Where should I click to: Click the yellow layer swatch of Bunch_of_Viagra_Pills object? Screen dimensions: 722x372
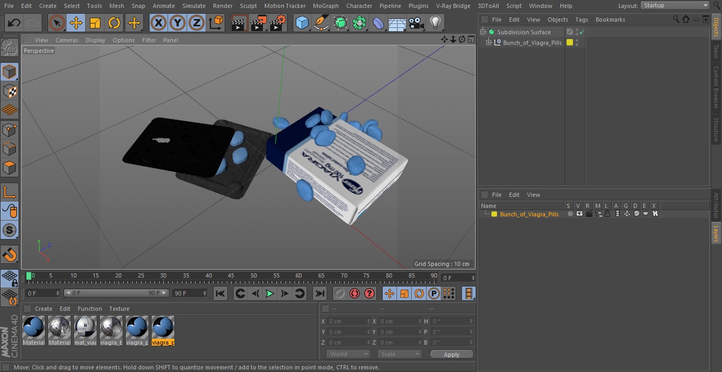point(570,42)
